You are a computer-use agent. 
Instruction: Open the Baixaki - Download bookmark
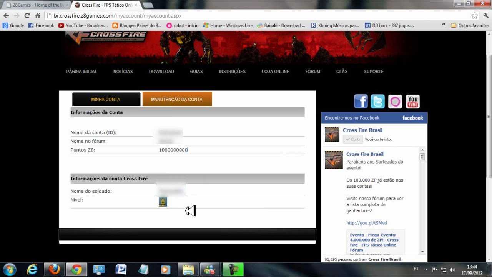click(281, 25)
